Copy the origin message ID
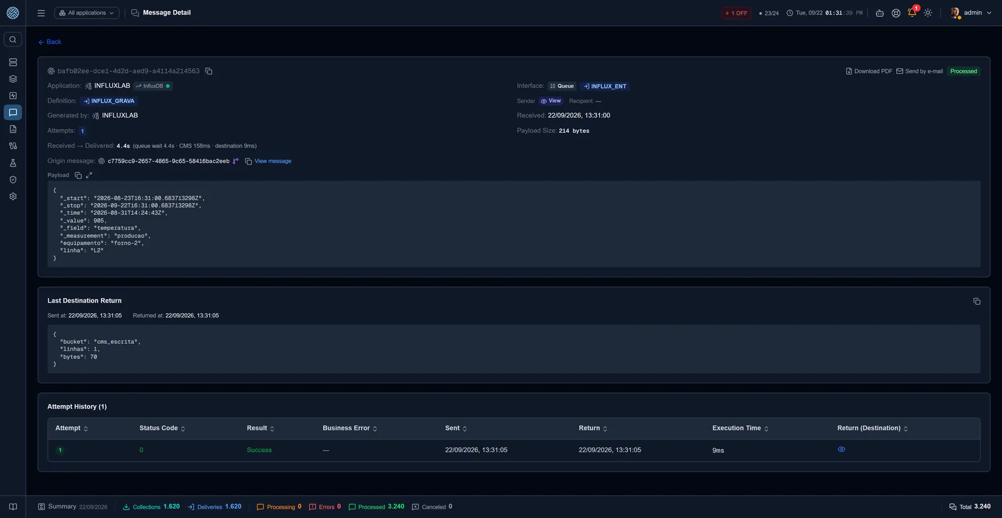The image size is (1002, 518). pos(249,162)
